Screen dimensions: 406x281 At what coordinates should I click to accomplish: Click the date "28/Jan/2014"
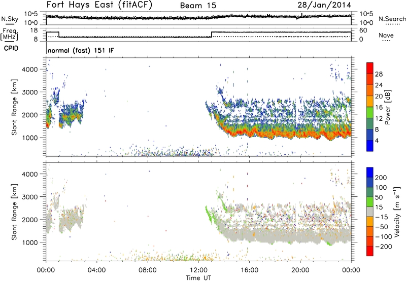324,5
